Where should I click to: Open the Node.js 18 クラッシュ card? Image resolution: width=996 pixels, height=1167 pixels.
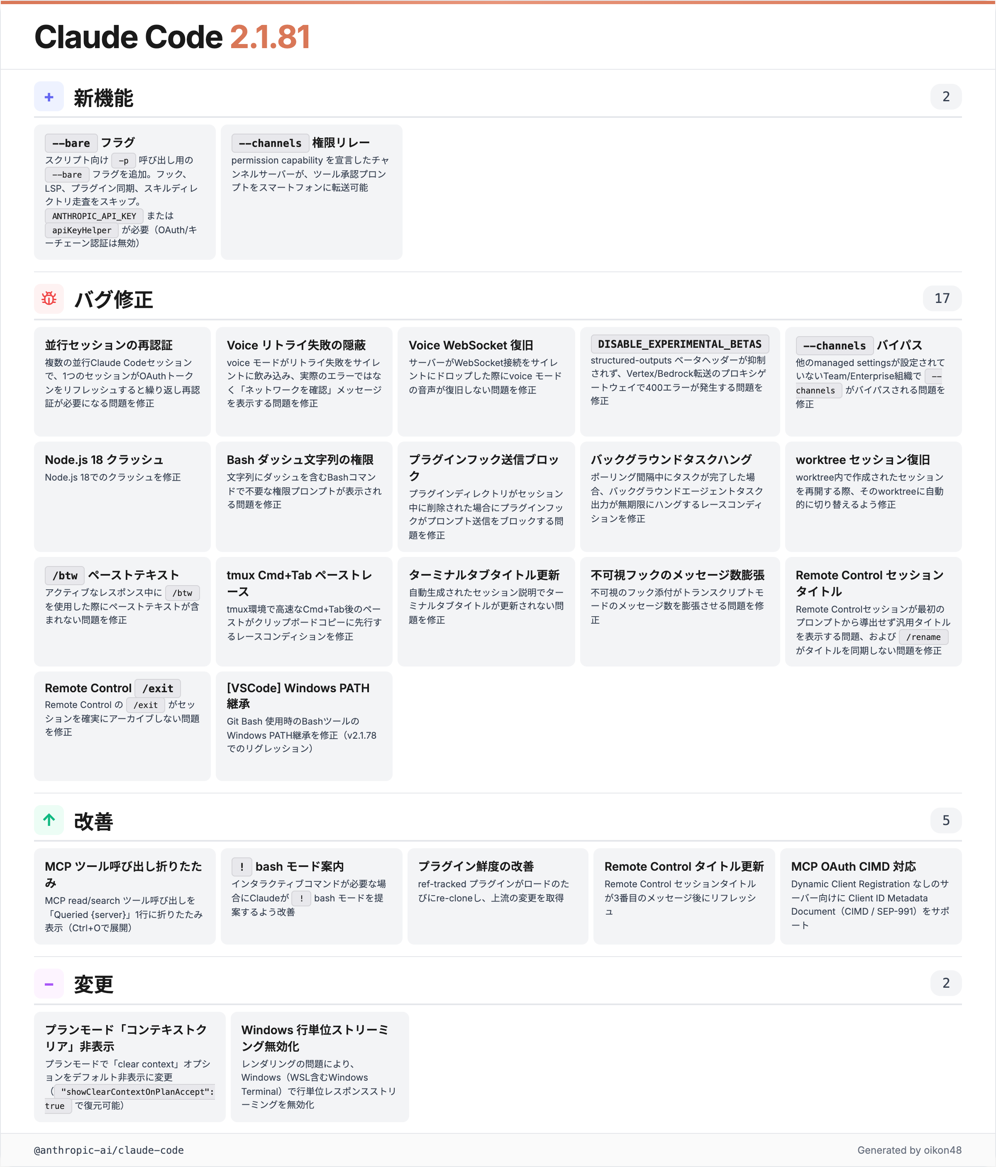(122, 496)
